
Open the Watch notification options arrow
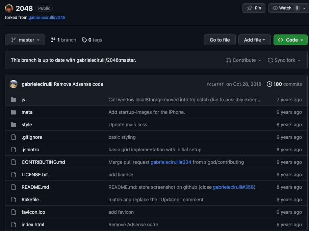click(304, 8)
